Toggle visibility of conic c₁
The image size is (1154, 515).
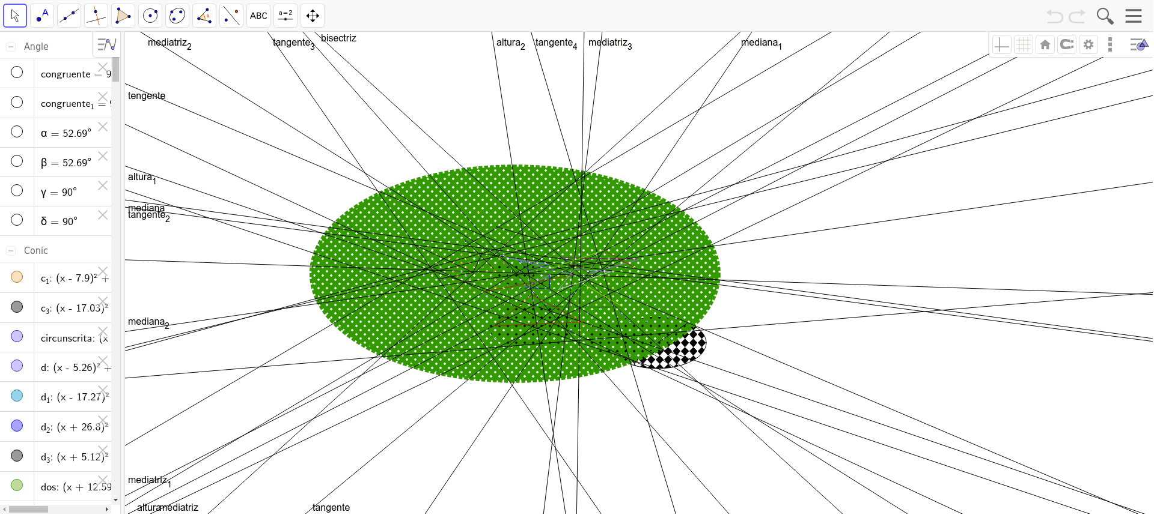point(17,277)
